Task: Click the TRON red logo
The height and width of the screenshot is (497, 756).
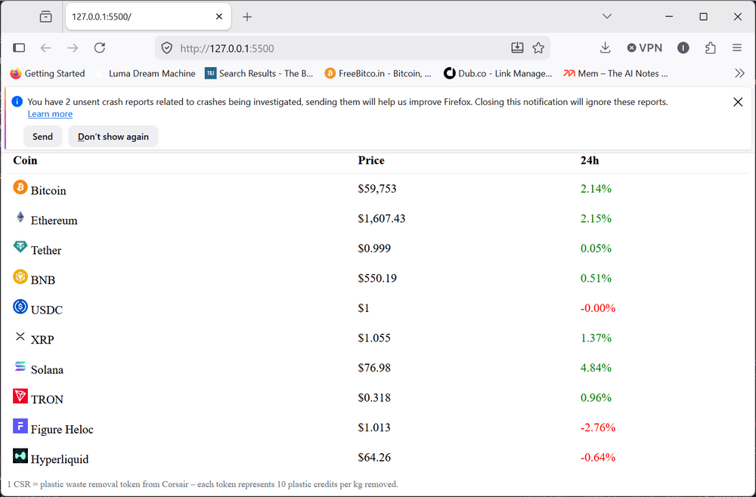Action: click(20, 397)
